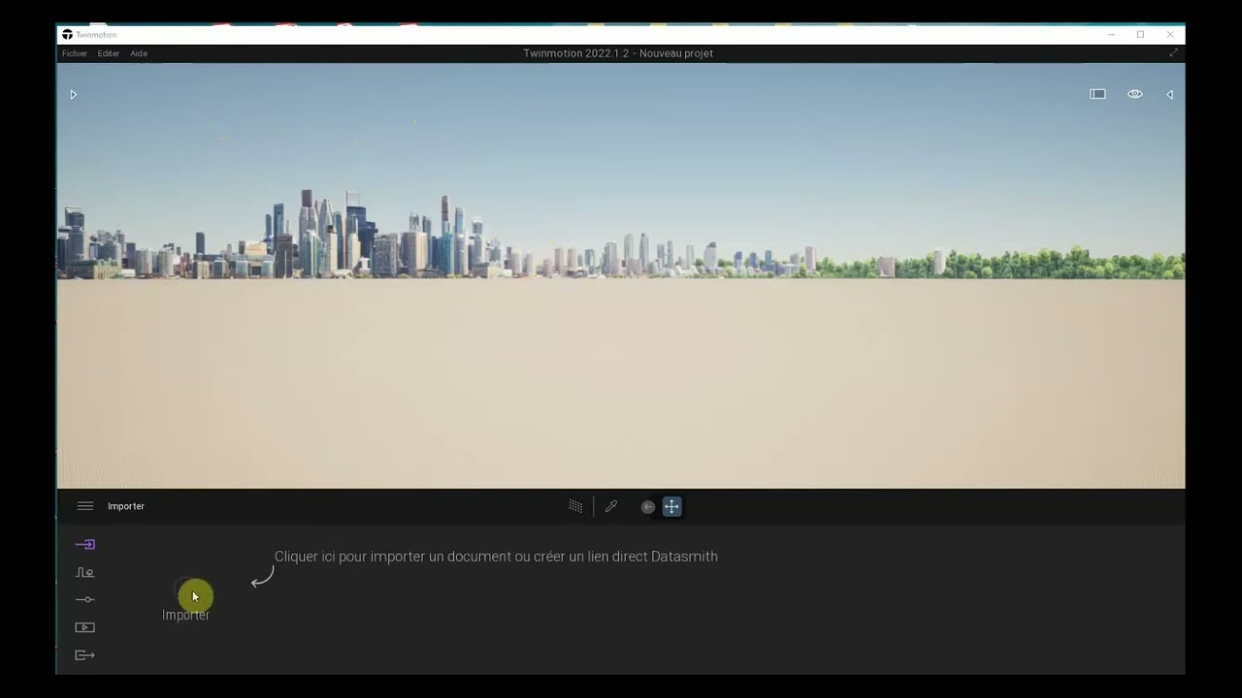Image resolution: width=1242 pixels, height=698 pixels.
Task: Click the Twinmotion logo in title bar
Action: coord(67,35)
